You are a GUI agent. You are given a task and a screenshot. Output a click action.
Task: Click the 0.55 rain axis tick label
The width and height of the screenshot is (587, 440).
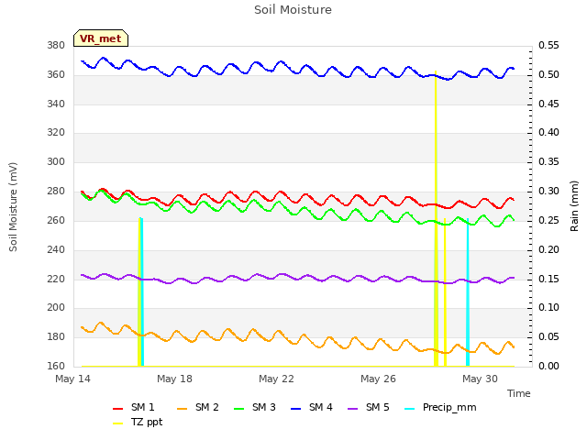[x=548, y=46]
